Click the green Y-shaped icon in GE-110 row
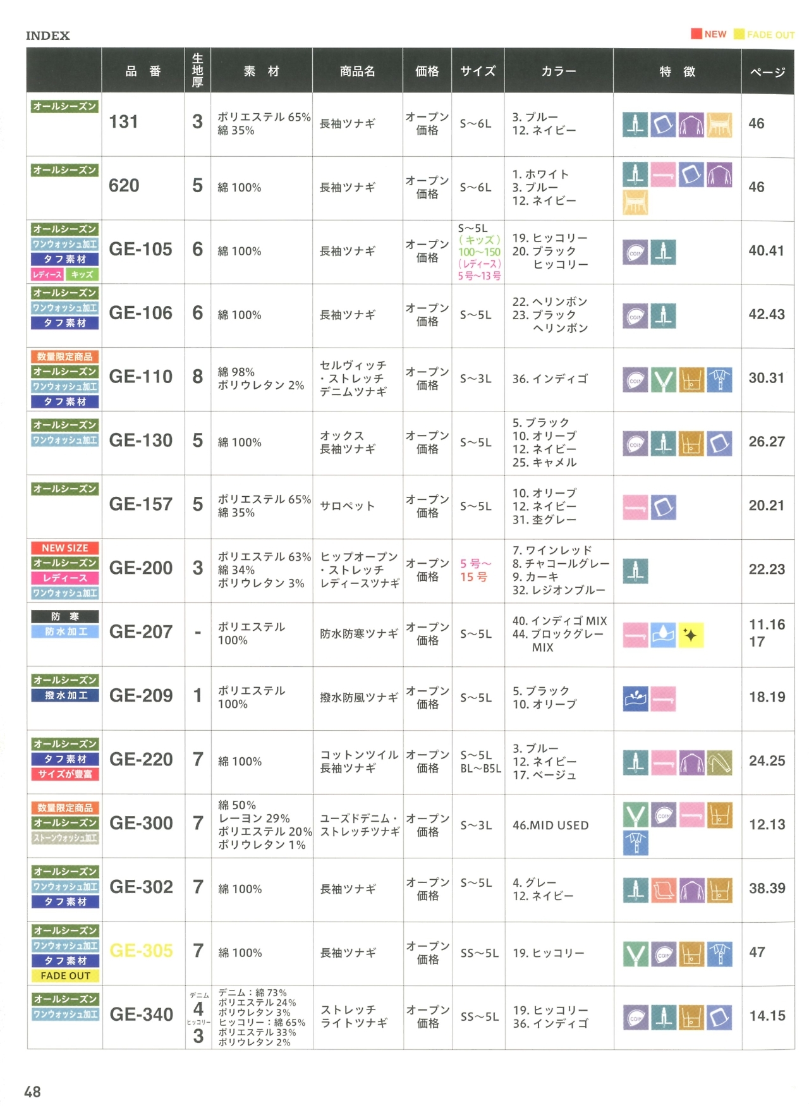809x1115 pixels. tap(663, 380)
